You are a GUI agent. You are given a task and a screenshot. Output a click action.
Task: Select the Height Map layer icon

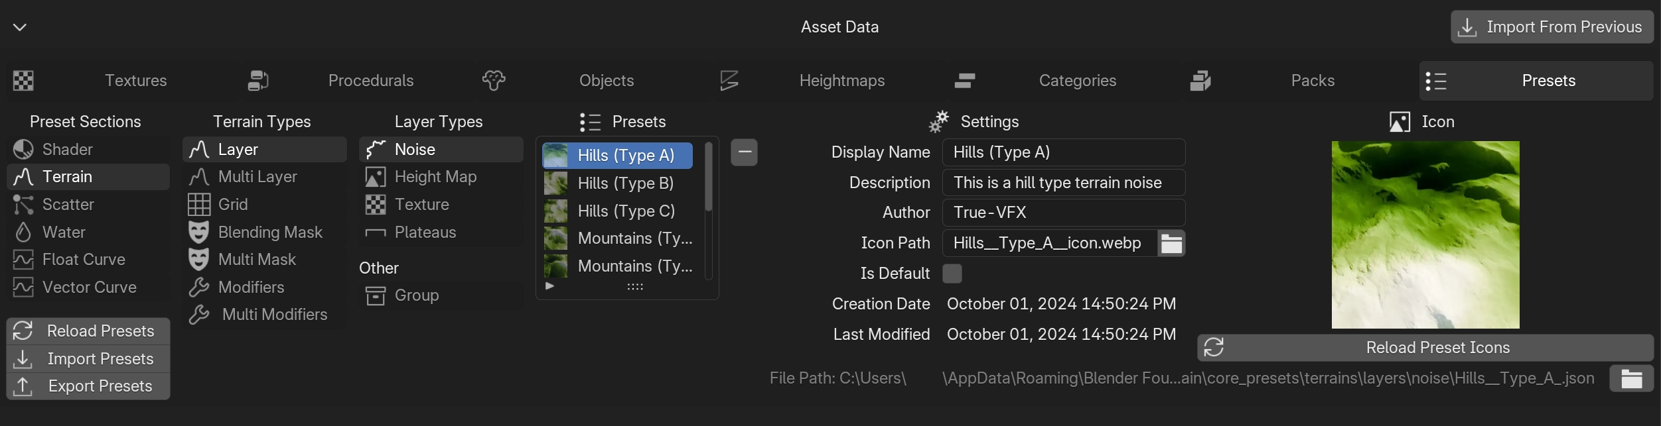tap(376, 177)
